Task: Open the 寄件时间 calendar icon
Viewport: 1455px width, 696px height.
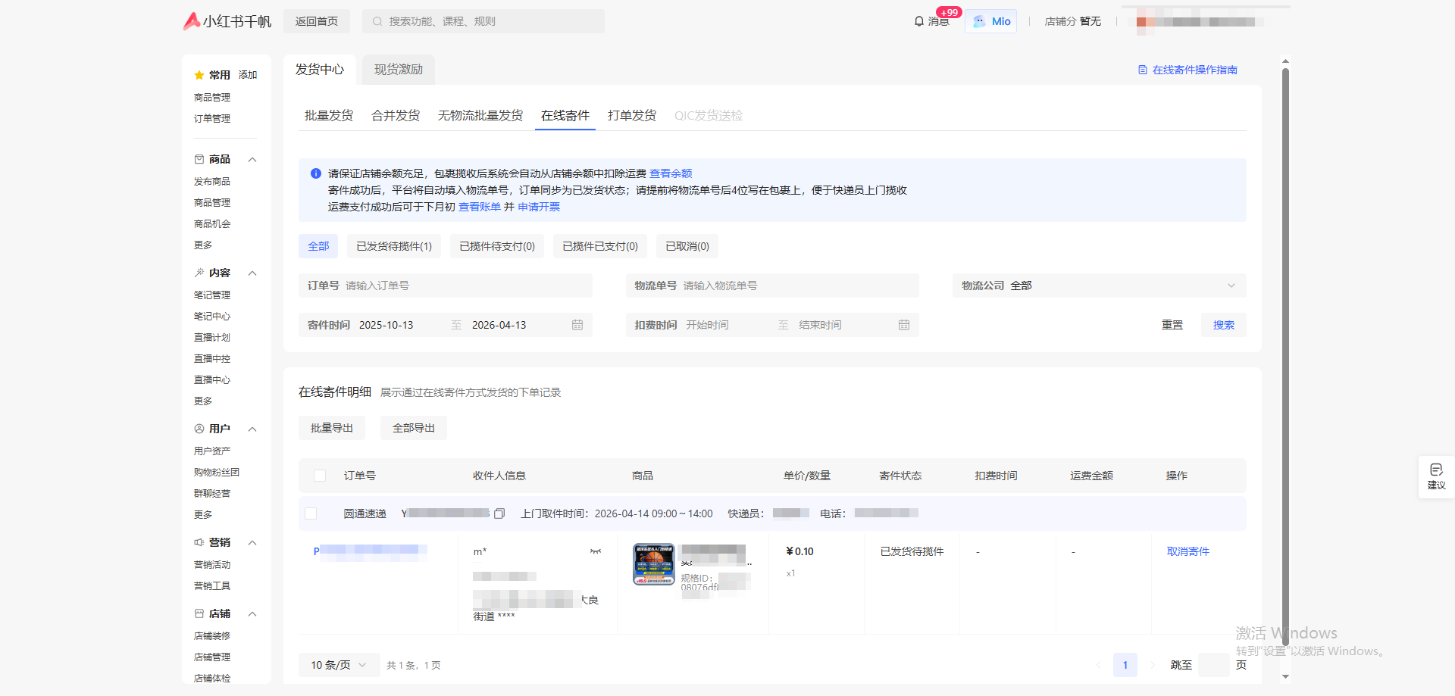Action: pos(577,325)
